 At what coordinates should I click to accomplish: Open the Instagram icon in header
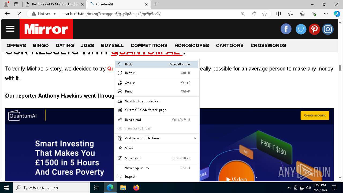click(x=328, y=29)
